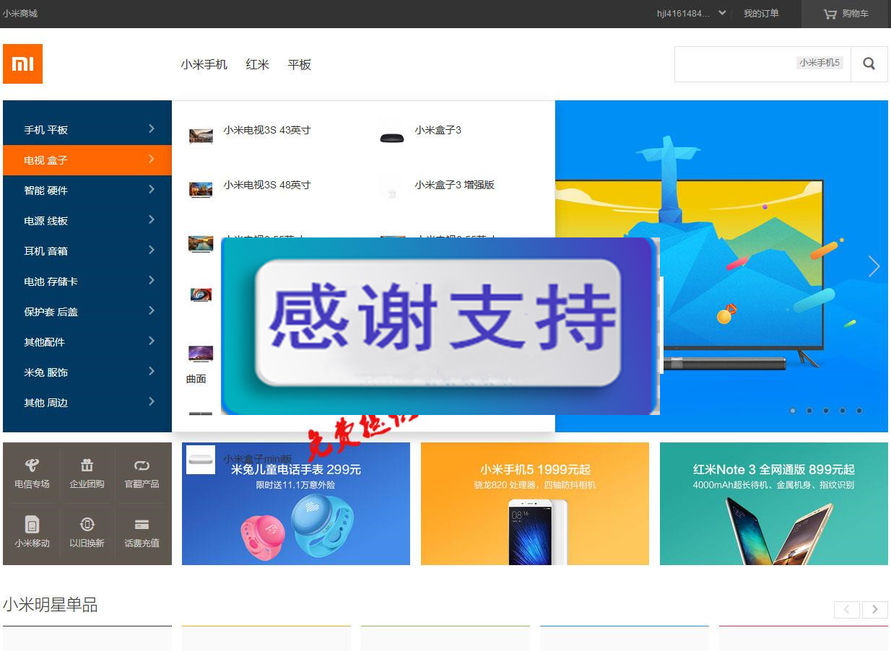Expand the 智能 硬件 category chevron
Viewport: 891px width, 651px height.
152,189
